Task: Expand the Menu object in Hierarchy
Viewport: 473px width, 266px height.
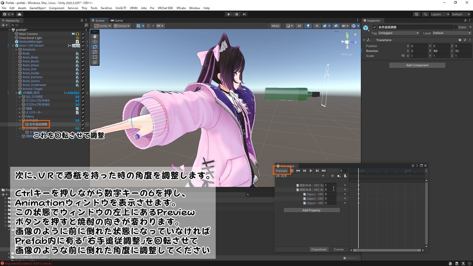Action: 20,116
